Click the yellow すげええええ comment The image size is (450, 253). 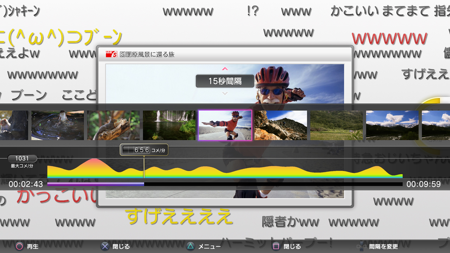[x=179, y=216]
